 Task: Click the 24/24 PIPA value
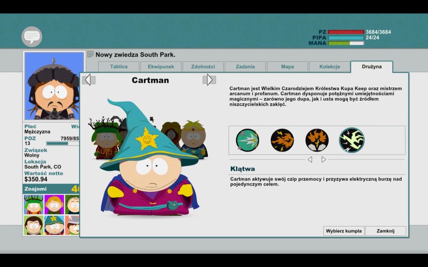[x=372, y=37]
